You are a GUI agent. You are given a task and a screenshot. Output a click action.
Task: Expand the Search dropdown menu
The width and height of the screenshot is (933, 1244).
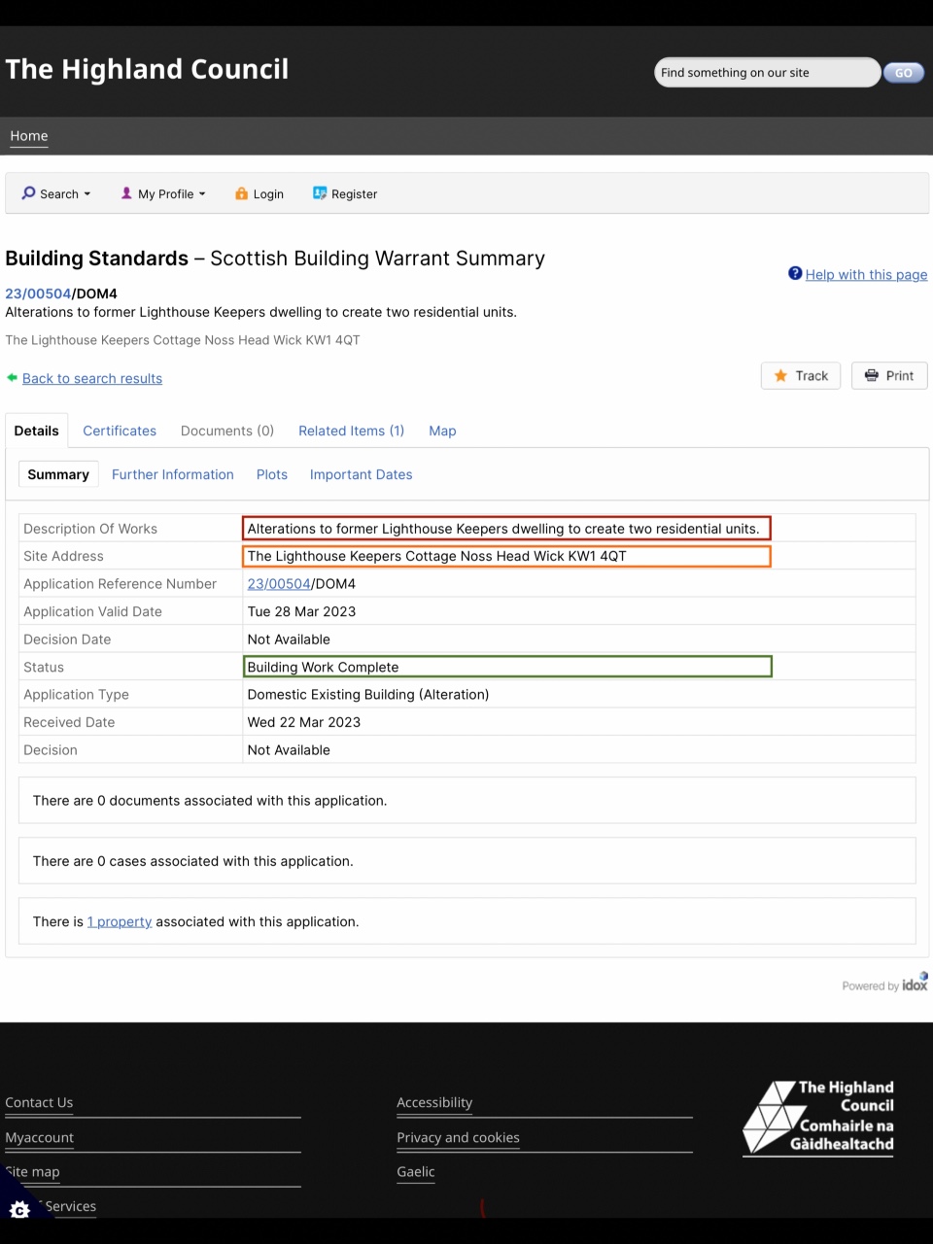pyautogui.click(x=56, y=193)
